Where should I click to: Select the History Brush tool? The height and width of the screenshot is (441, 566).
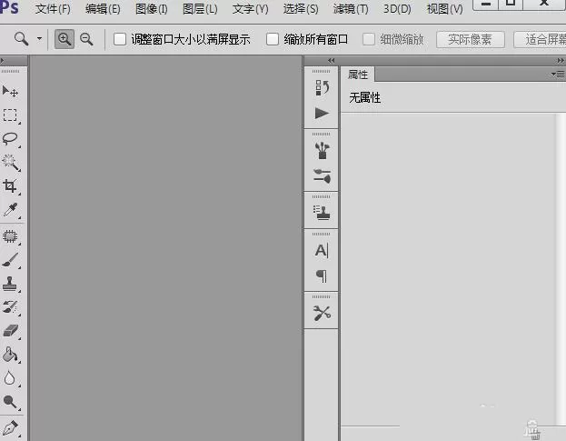[x=10, y=307]
